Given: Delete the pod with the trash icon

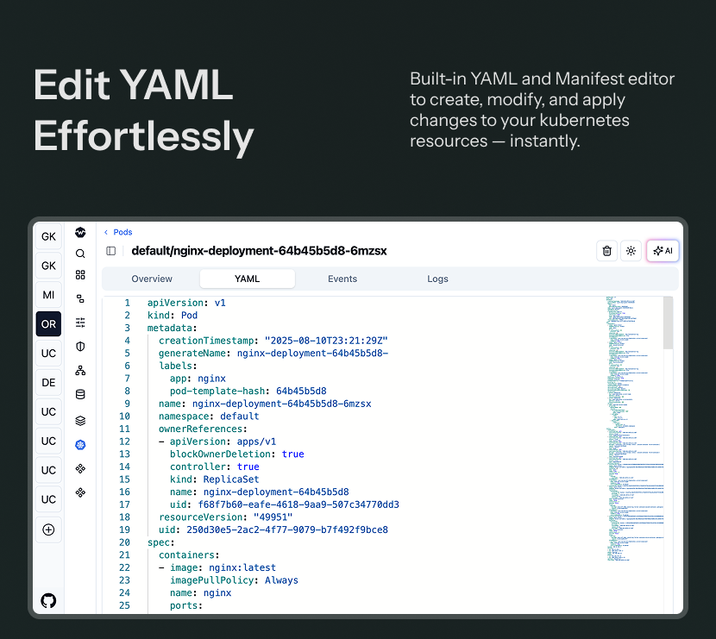Looking at the screenshot, I should [606, 251].
